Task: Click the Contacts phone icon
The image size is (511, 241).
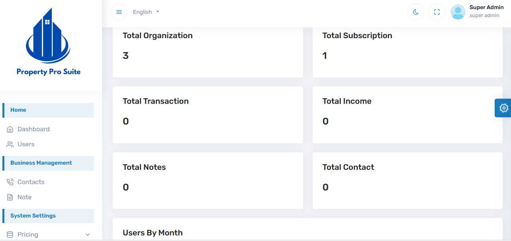Action: pyautogui.click(x=10, y=182)
